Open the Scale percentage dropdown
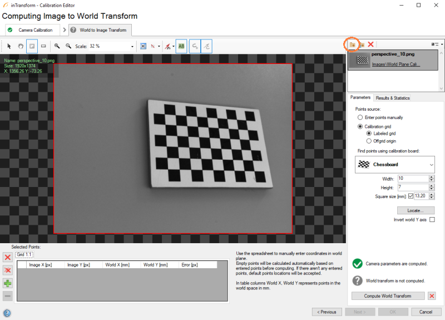The height and width of the screenshot is (320, 445). click(x=132, y=46)
